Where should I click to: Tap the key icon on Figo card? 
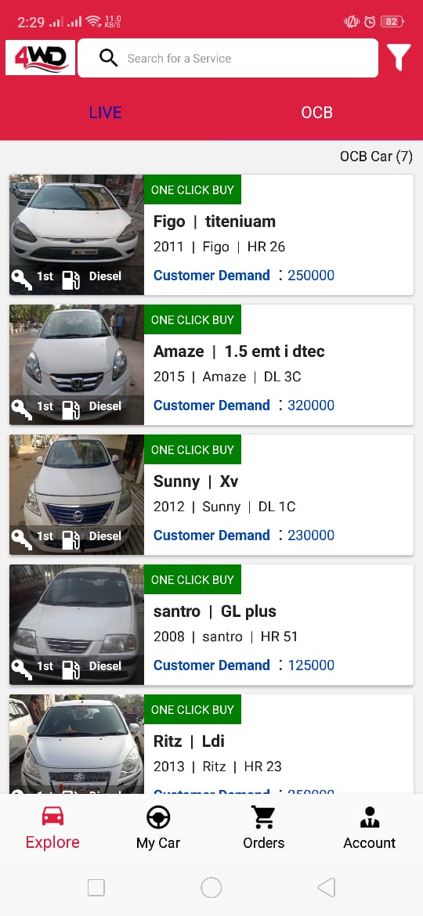click(21, 280)
